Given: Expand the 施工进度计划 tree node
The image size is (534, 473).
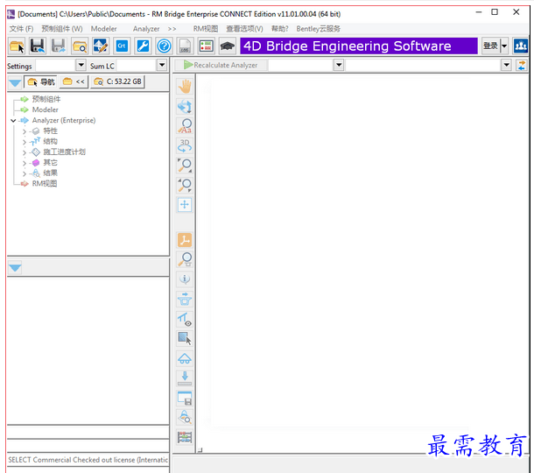Looking at the screenshot, I should click(x=25, y=152).
